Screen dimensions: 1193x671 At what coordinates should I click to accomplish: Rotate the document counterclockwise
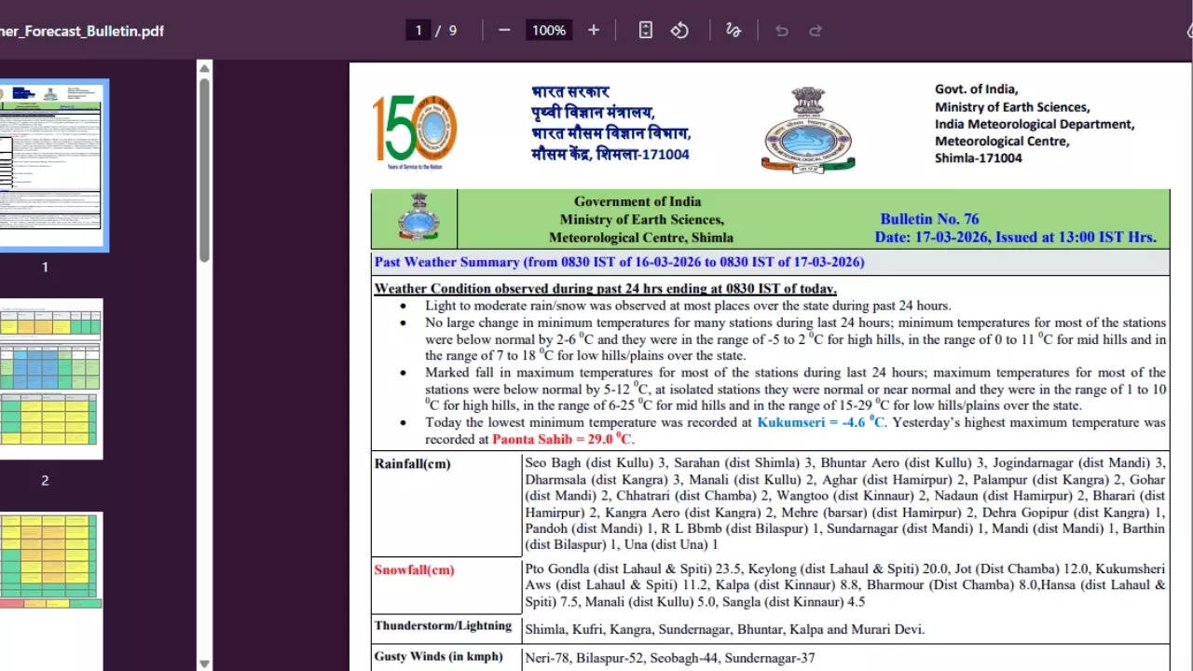point(679,31)
